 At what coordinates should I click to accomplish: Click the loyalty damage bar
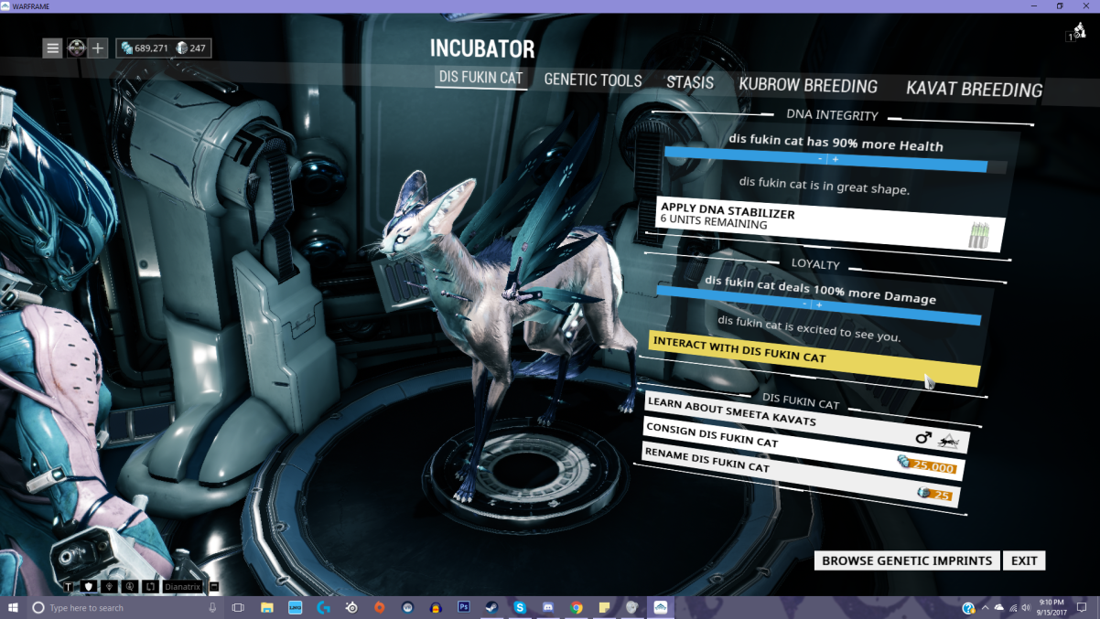click(818, 305)
